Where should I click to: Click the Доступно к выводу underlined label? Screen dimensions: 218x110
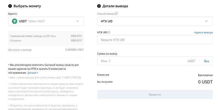point(20,50)
